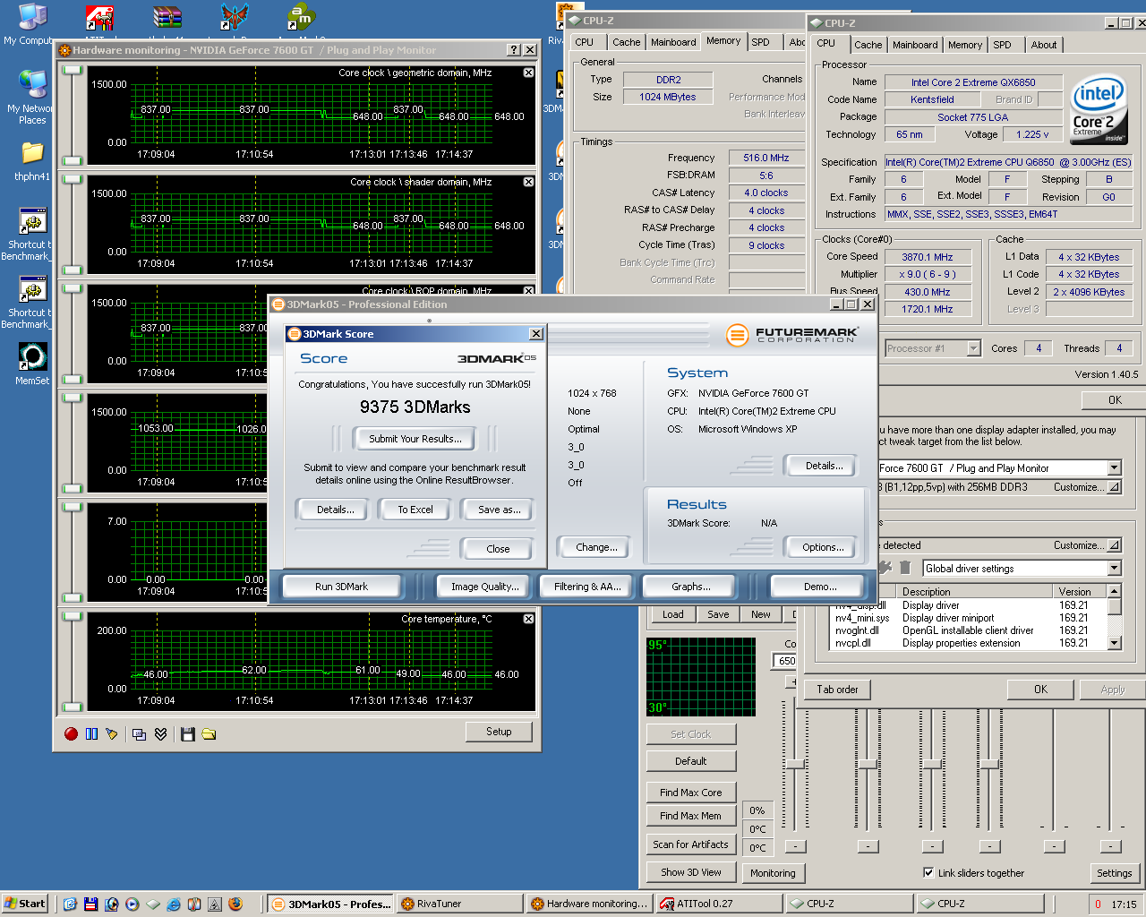Viewport: 1146px width, 917px height.
Task: Click the Graphs button in 3DMark05
Action: click(691, 587)
